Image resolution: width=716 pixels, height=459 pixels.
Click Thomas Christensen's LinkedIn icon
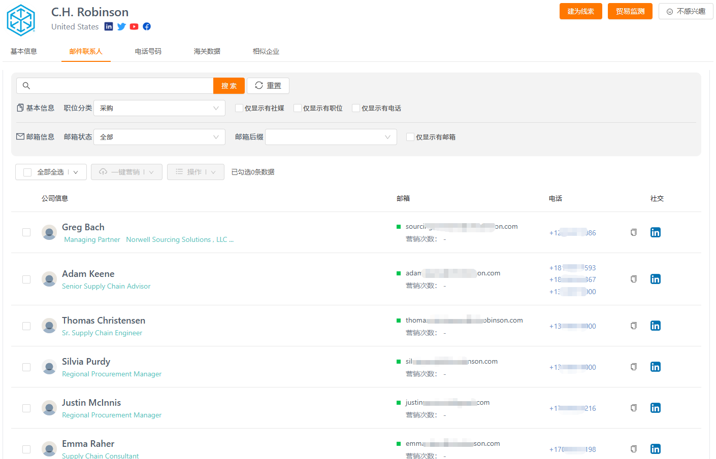656,326
